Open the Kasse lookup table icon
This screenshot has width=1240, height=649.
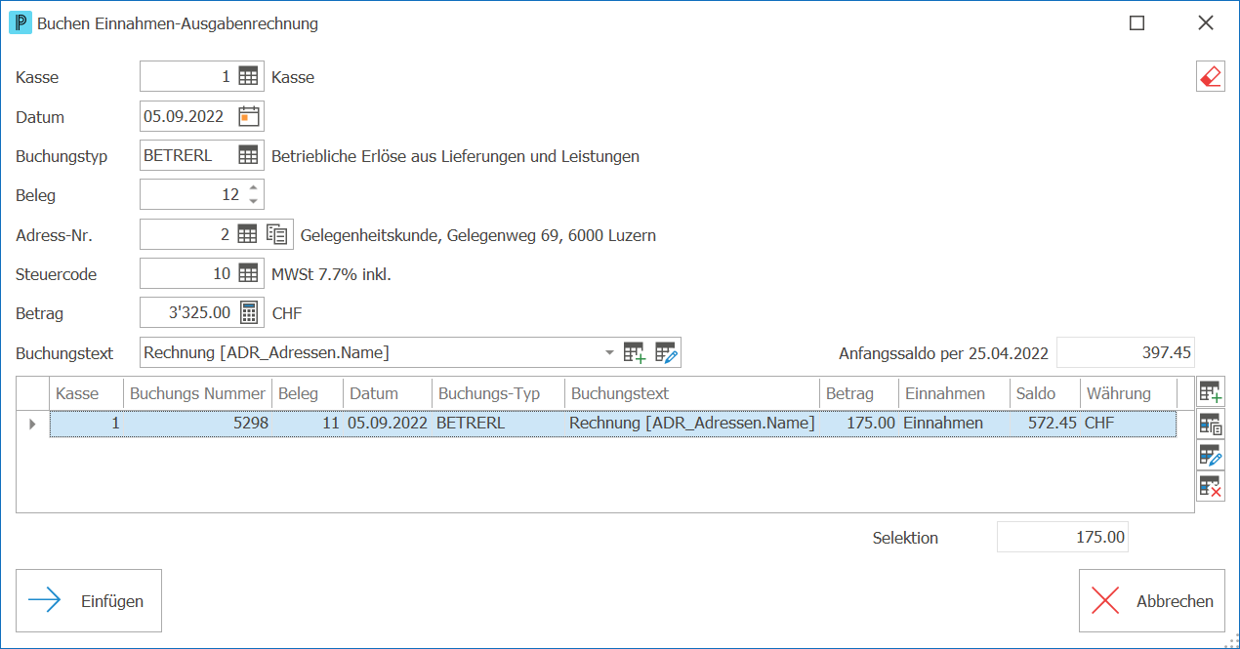pyautogui.click(x=248, y=76)
